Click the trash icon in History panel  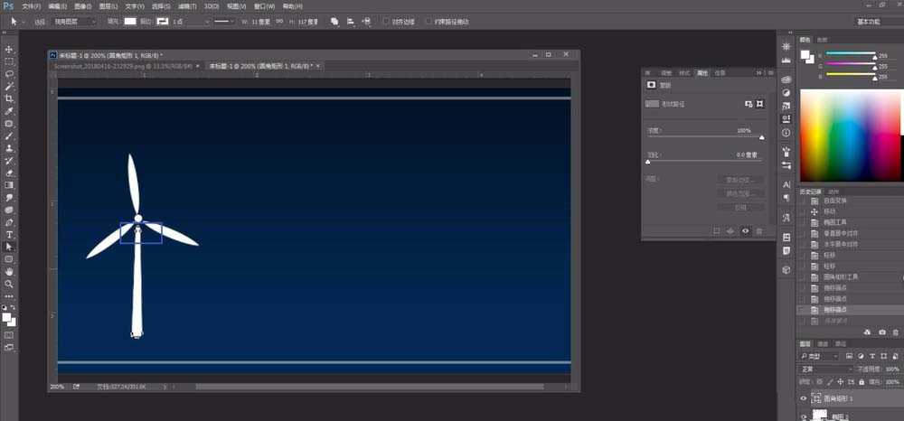point(895,332)
